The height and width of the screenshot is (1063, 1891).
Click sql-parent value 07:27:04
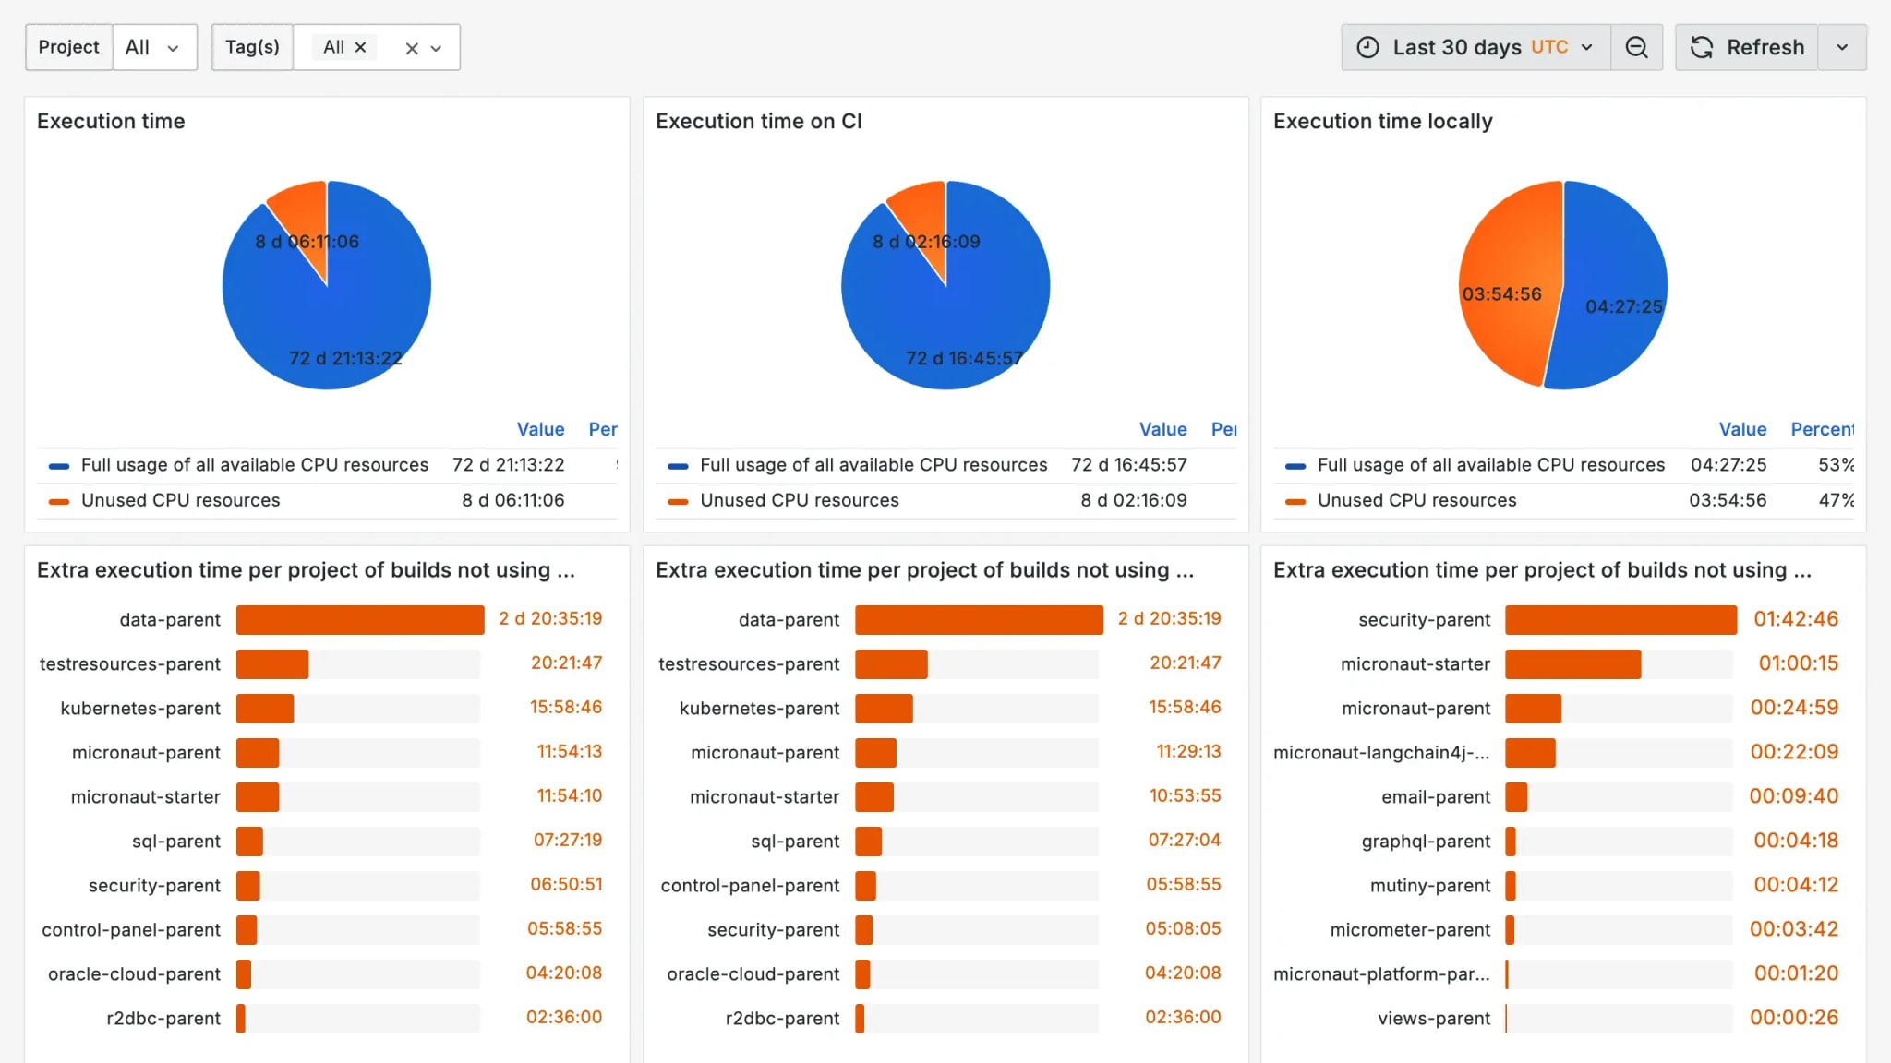1185,841
